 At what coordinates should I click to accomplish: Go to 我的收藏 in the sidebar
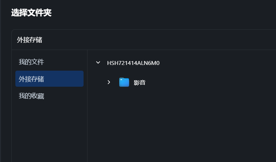[x=31, y=96]
